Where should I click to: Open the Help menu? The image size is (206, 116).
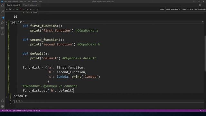click(40, 2)
